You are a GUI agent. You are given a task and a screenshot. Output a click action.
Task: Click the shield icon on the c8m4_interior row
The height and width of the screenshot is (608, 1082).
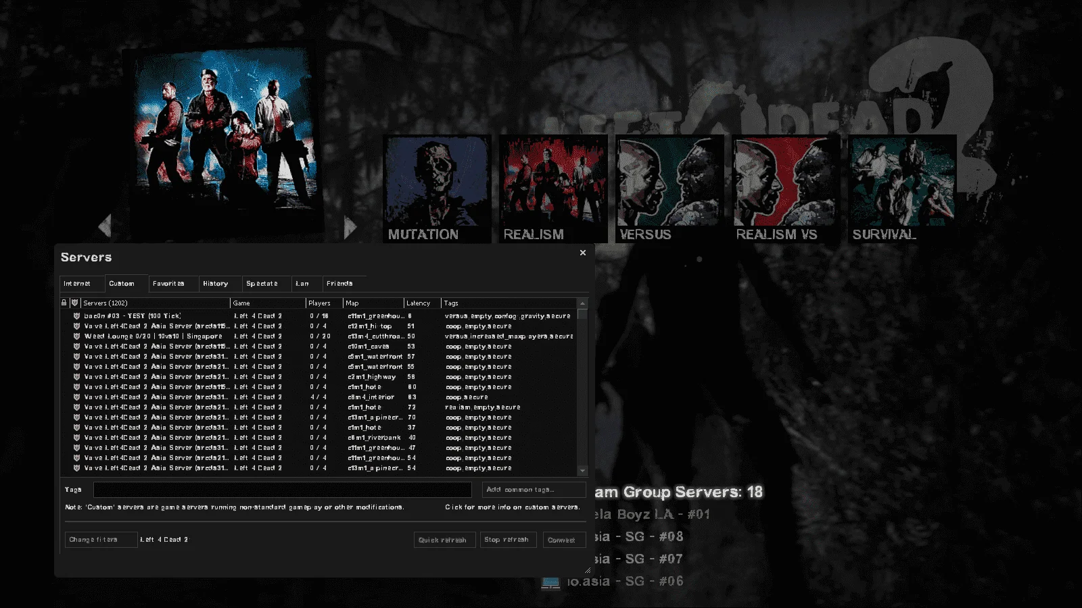[76, 397]
